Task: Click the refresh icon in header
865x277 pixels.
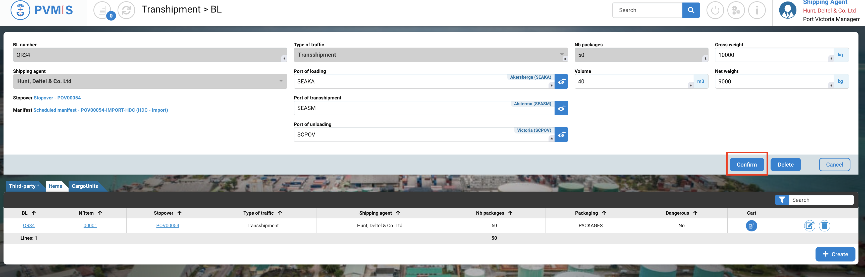Action: (126, 10)
